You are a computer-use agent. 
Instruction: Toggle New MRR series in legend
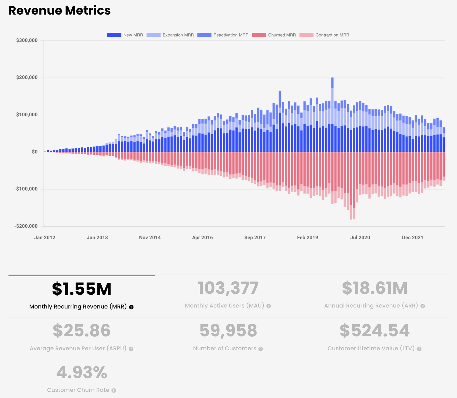tap(125, 35)
